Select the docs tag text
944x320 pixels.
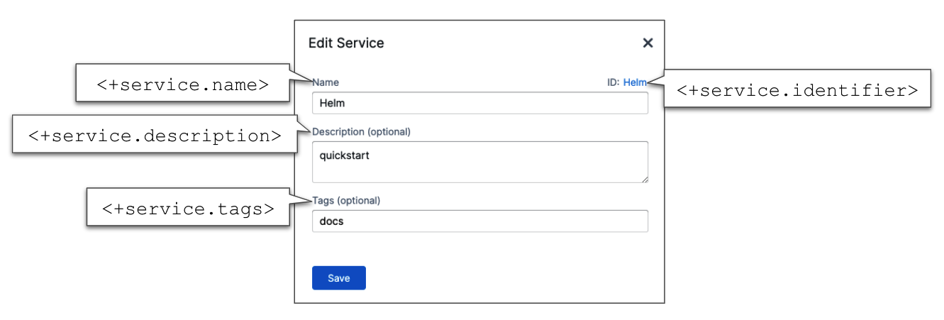(x=332, y=221)
